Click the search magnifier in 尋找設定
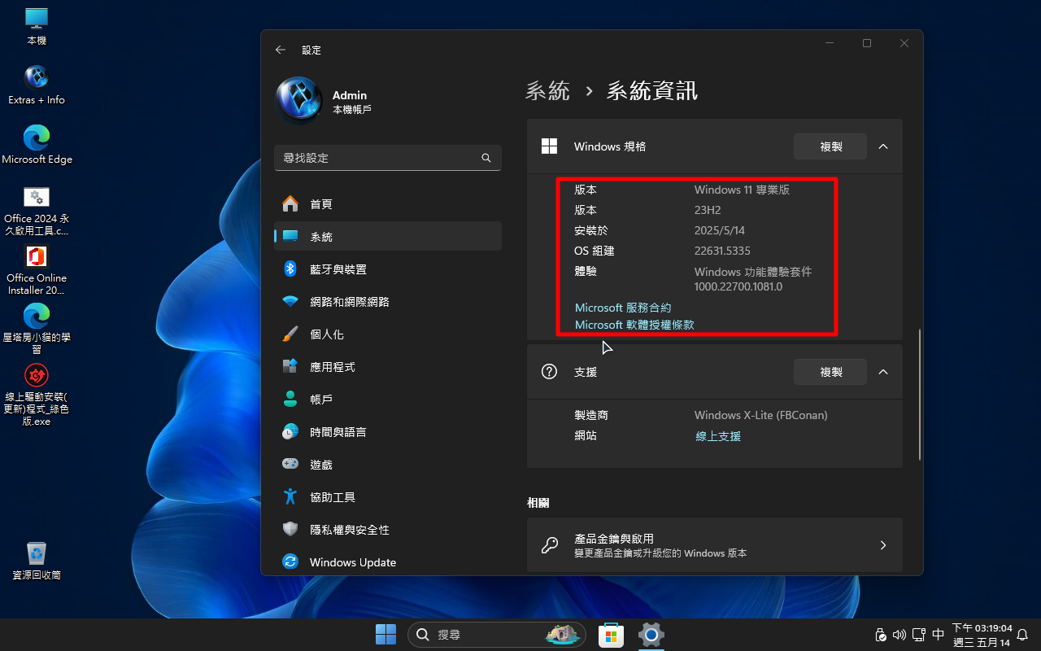Viewport: 1041px width, 651px height. (x=486, y=158)
